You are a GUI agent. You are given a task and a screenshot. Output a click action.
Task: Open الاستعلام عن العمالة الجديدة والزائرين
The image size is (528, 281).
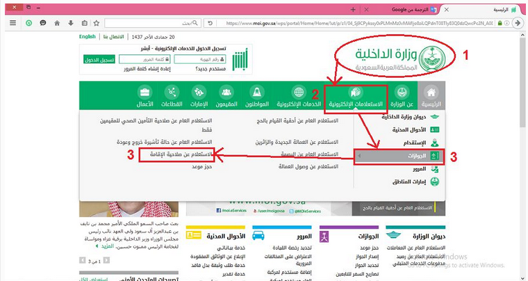point(297,142)
